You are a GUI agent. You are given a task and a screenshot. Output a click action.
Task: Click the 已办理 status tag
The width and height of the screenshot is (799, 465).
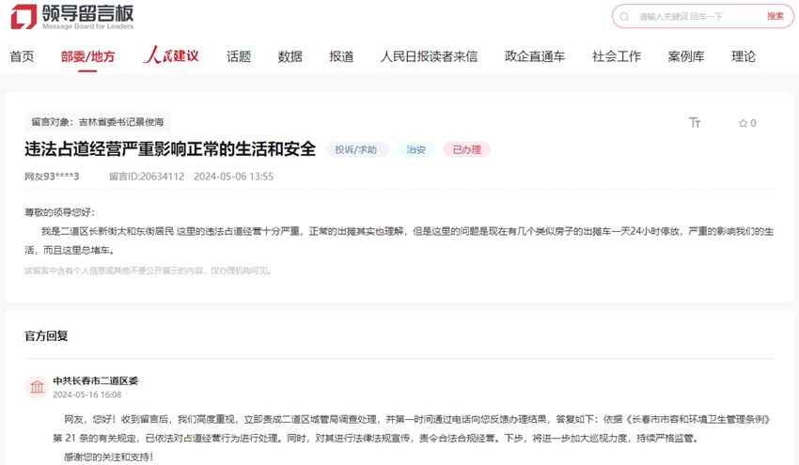coord(466,149)
